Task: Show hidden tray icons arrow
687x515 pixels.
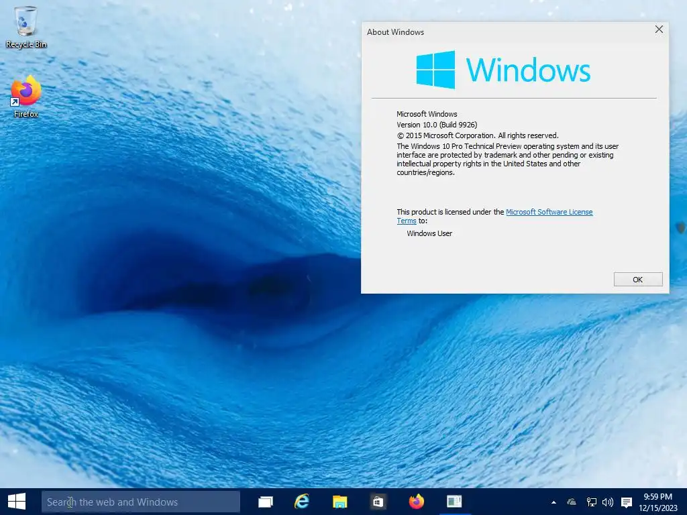Action: click(x=553, y=502)
